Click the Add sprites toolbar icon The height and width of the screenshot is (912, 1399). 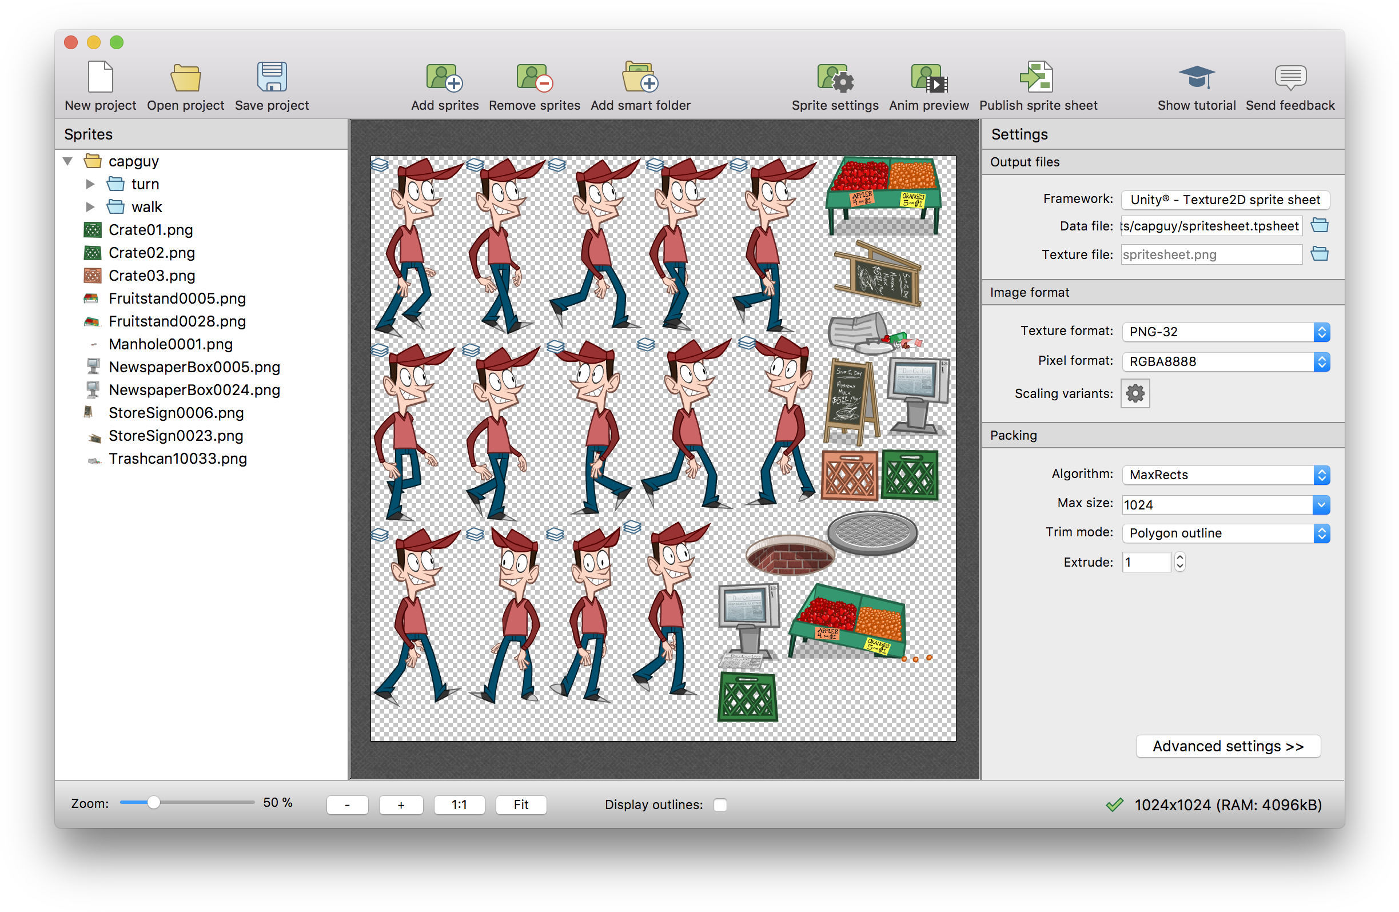coord(444,79)
